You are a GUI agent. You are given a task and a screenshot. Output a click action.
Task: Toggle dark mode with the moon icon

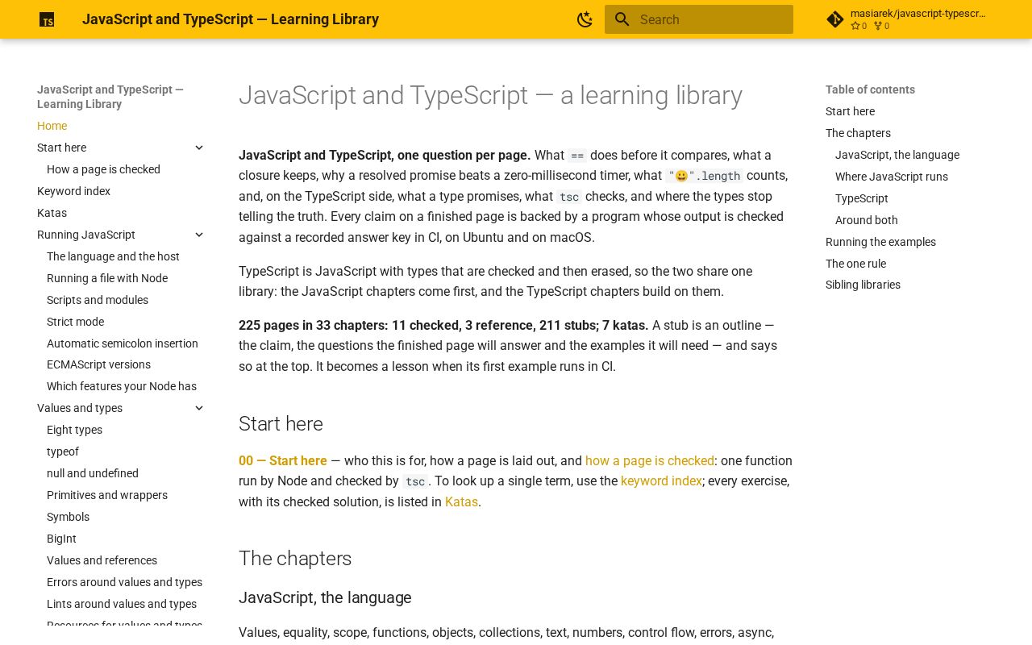[585, 19]
